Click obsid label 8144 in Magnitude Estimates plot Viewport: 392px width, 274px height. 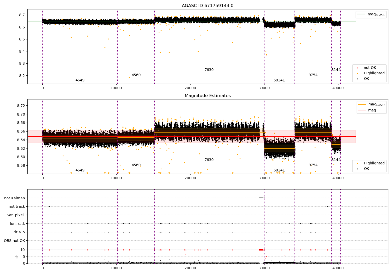[336, 160]
